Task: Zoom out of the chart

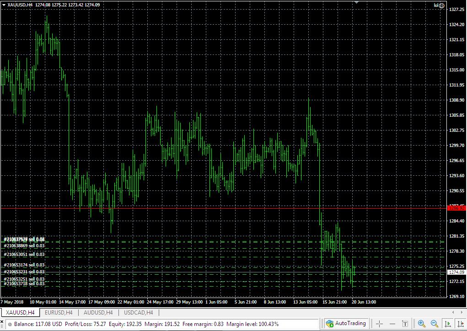Action: [434, 324]
